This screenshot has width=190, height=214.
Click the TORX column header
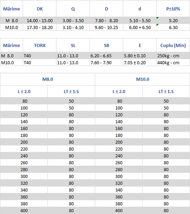point(40,45)
